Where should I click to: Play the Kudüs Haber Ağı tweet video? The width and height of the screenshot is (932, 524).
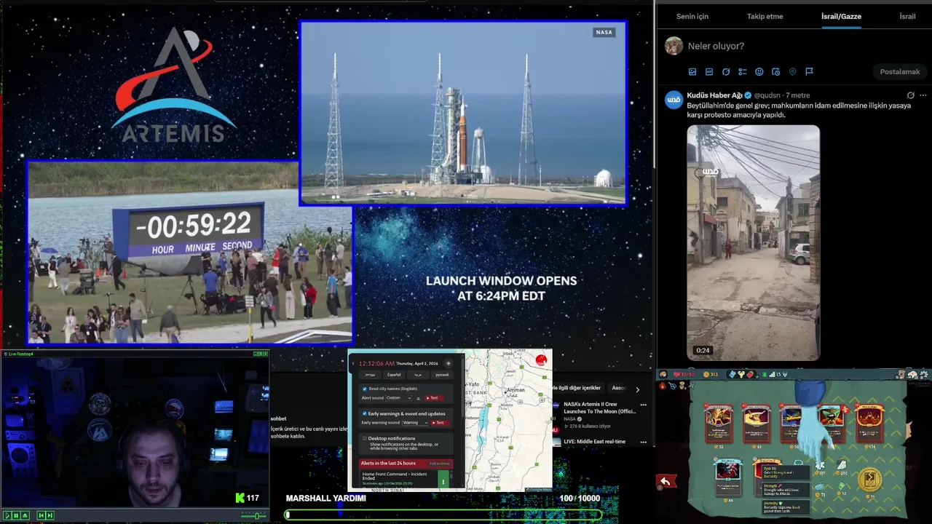(753, 242)
